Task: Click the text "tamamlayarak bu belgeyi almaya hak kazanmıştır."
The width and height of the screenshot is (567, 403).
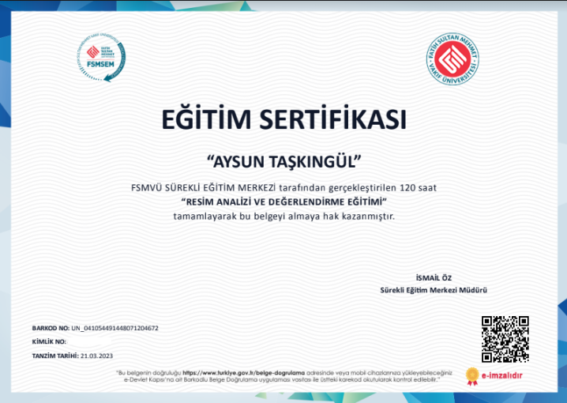Action: point(283,217)
